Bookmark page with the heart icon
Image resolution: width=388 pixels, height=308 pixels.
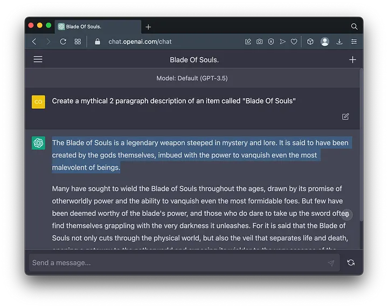click(294, 41)
